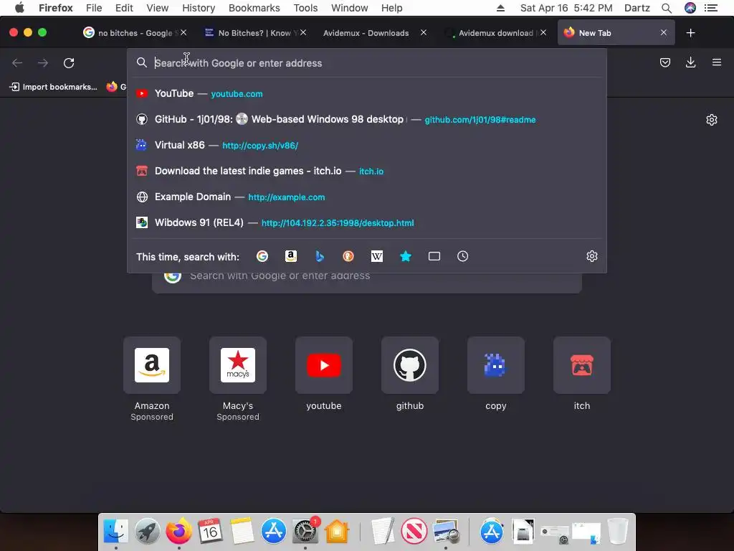Switch to the Avidemux download tab
734x551 pixels.
[x=495, y=33]
